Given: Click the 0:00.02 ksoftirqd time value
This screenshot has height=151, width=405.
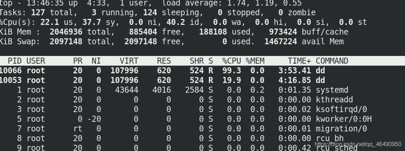Looking at the screenshot, I should [295, 109].
